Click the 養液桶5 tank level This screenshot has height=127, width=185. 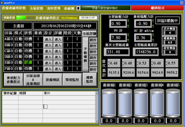click(173, 103)
